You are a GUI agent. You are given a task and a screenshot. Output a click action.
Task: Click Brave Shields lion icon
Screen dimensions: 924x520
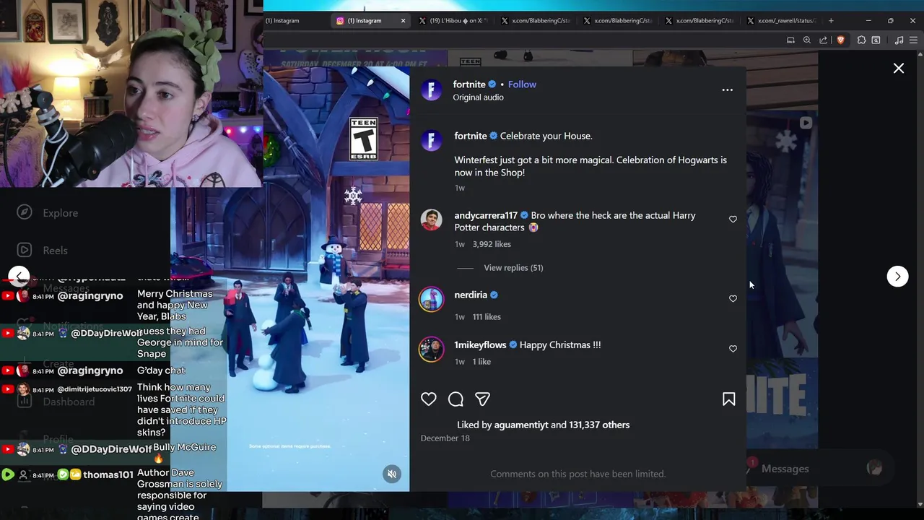[840, 40]
